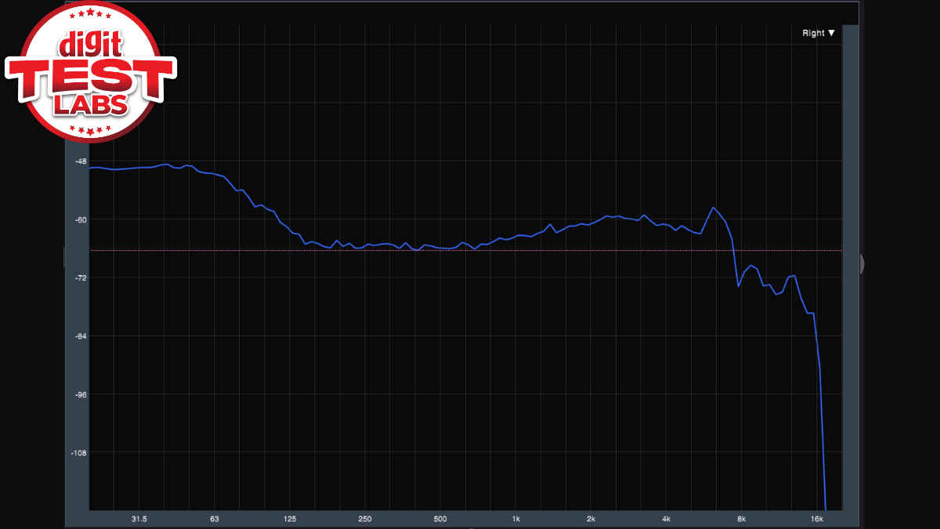
Task: Click the -48 label on the level axis
Action: [x=79, y=161]
